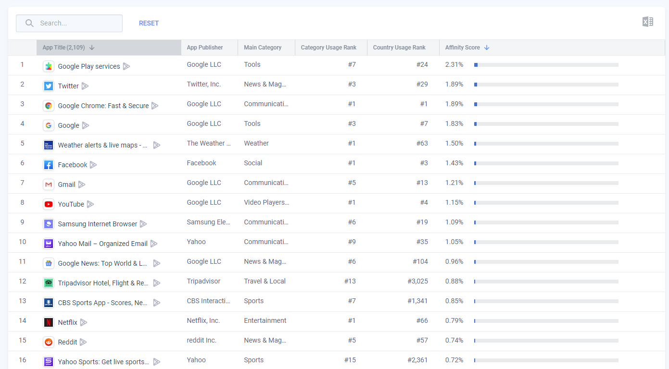
Task: Sort by Country Usage Rank column
Action: point(403,48)
